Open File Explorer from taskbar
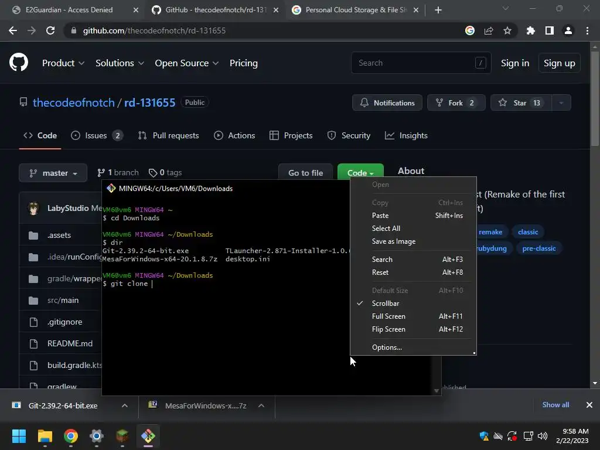600x450 pixels. 45,436
